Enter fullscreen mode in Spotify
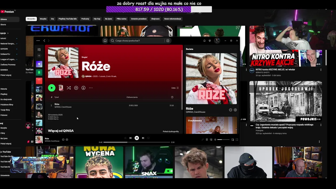 click(x=237, y=140)
